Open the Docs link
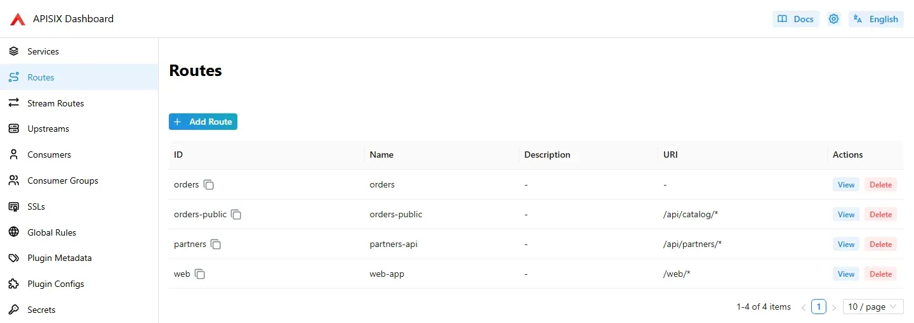The width and height of the screenshot is (914, 323). point(796,19)
